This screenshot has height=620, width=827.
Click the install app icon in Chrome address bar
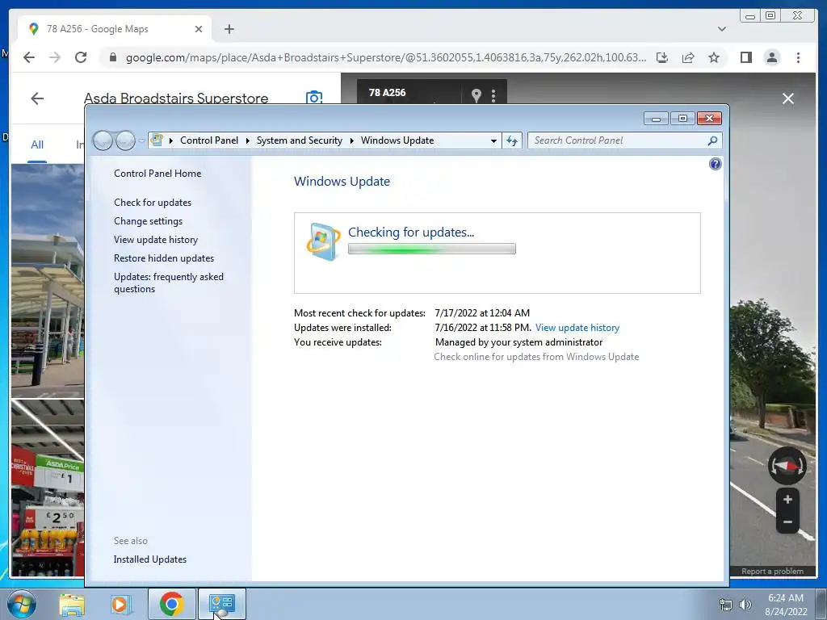[x=662, y=57]
